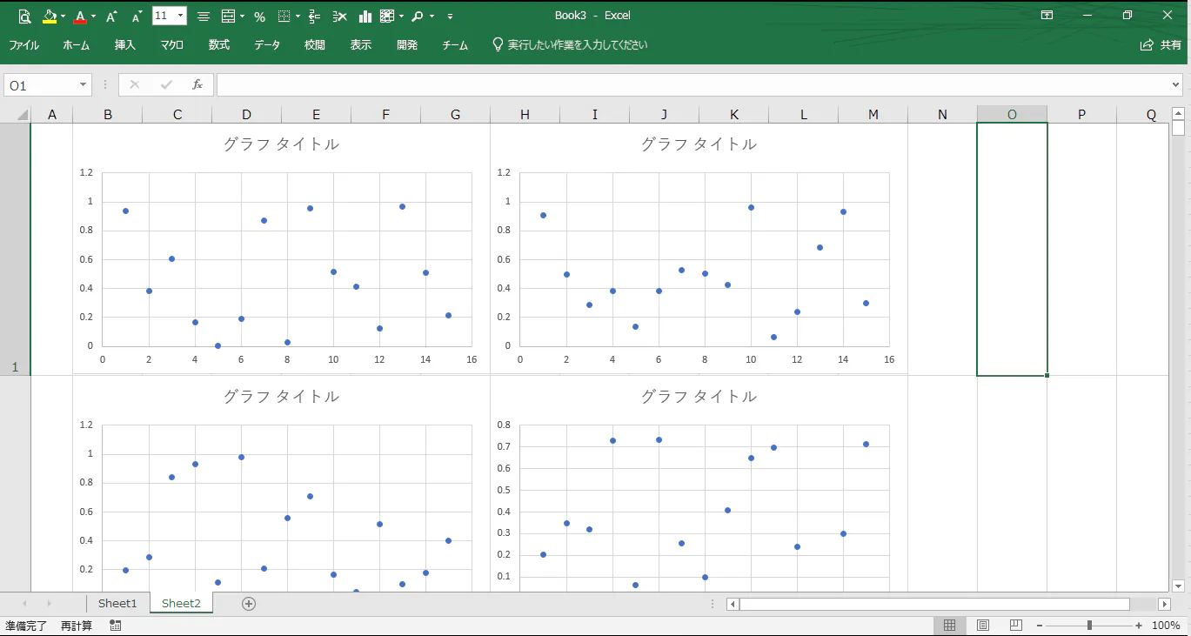Switch to Page Layout view
The width and height of the screenshot is (1191, 636).
click(x=983, y=626)
